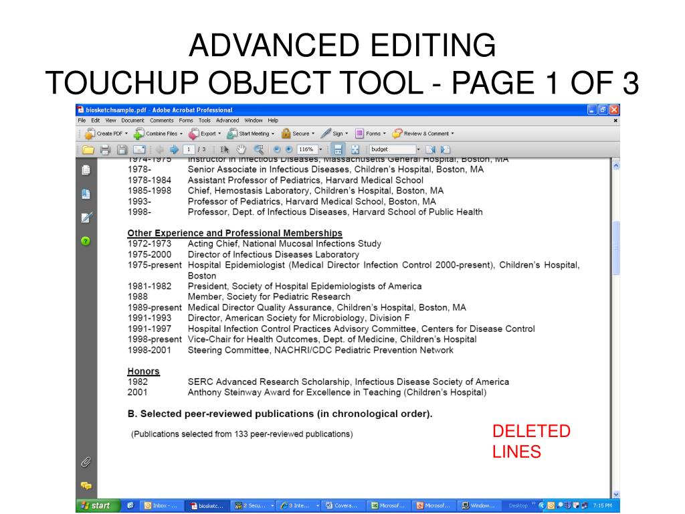Open the Help menu
Viewport: 685px width, 514px height.
click(273, 120)
